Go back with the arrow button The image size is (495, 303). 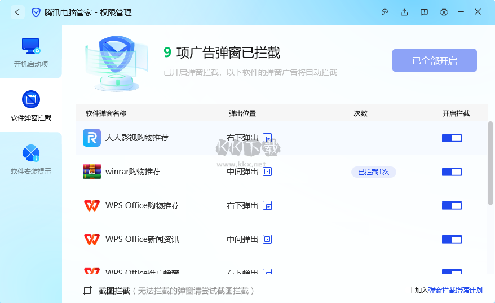[17, 12]
